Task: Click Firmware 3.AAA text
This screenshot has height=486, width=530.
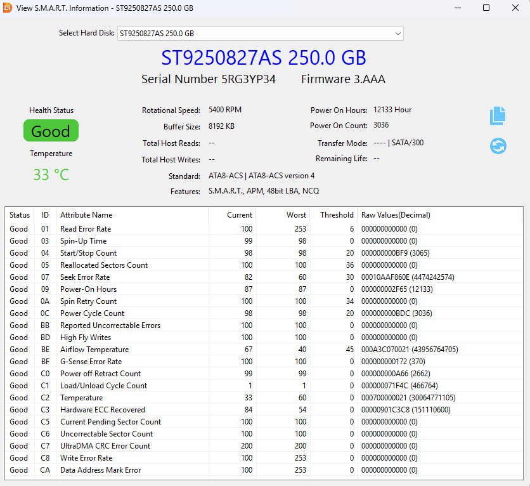Action: [x=343, y=79]
